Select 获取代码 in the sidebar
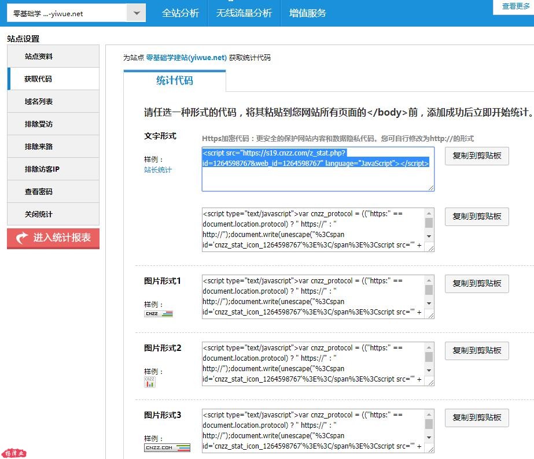Viewport: 534px width, 459px height. [53, 79]
